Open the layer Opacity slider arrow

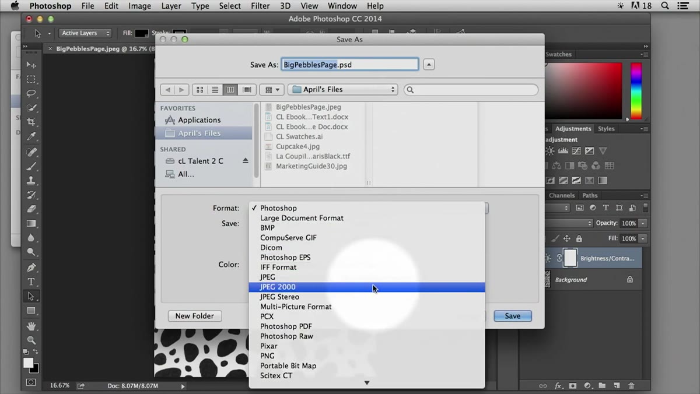click(x=643, y=223)
